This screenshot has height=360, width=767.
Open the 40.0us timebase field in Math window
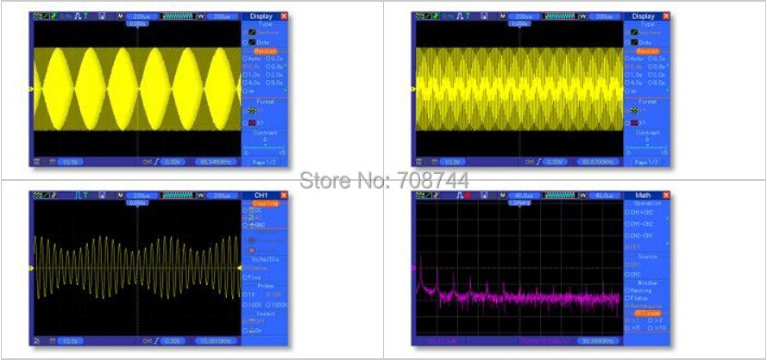click(x=524, y=195)
